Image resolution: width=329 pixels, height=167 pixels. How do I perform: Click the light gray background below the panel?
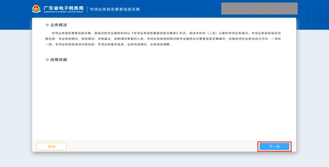click(164, 160)
